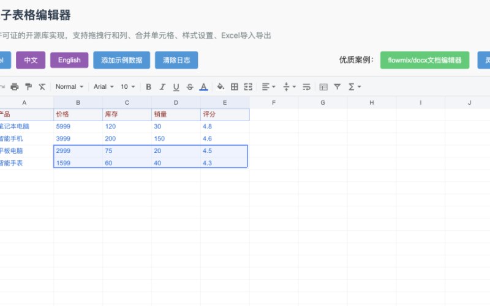Select the 库存 header cell
Viewport: 490px width, 306px height.
[x=127, y=114]
